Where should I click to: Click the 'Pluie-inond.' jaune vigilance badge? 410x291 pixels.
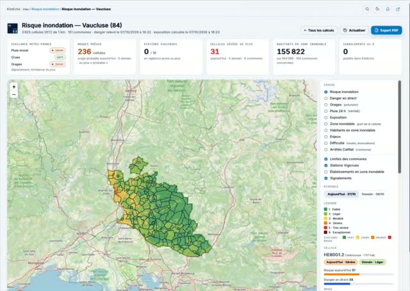58,50
